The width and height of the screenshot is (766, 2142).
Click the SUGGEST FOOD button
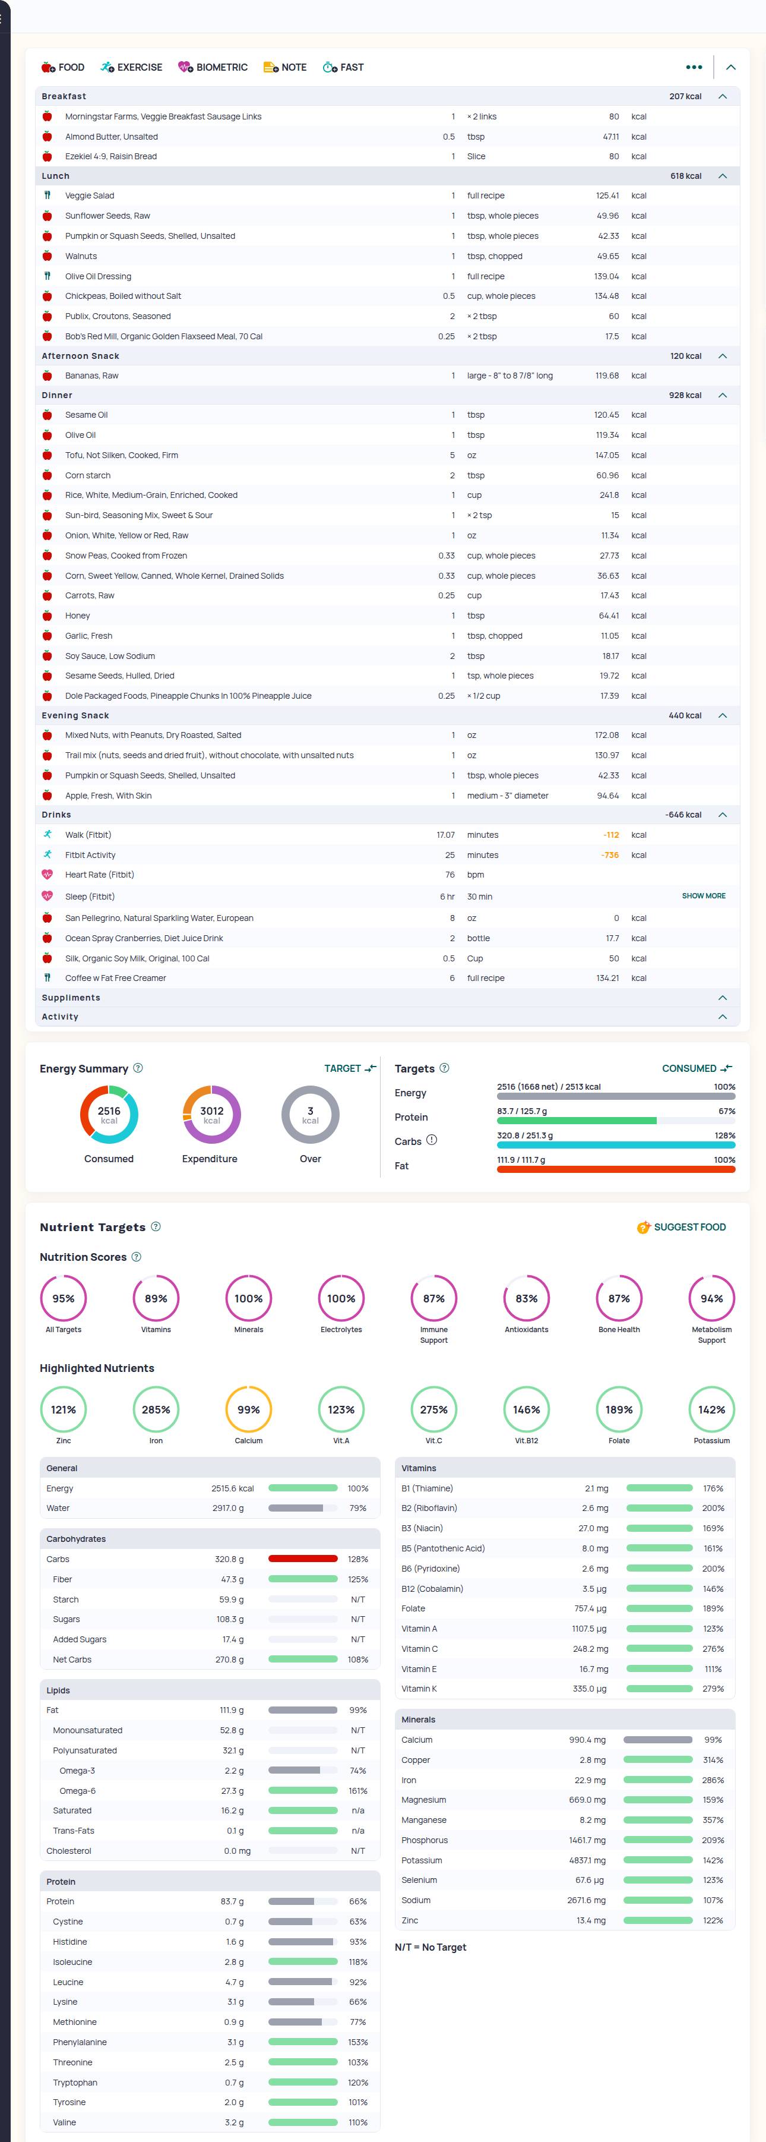point(681,1228)
